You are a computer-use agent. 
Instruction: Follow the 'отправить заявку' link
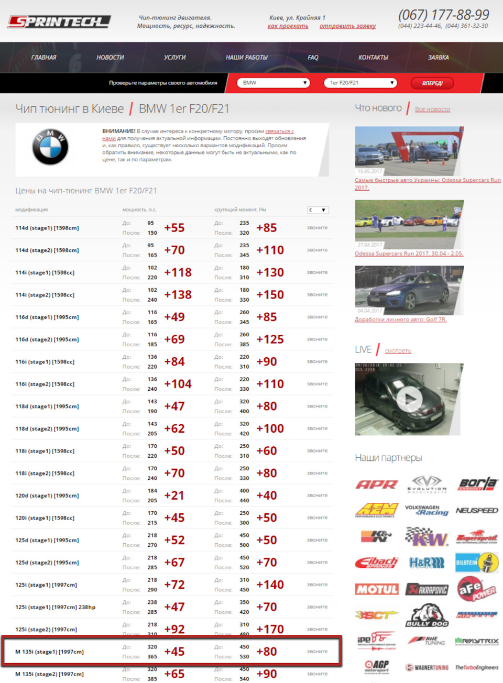pos(347,26)
